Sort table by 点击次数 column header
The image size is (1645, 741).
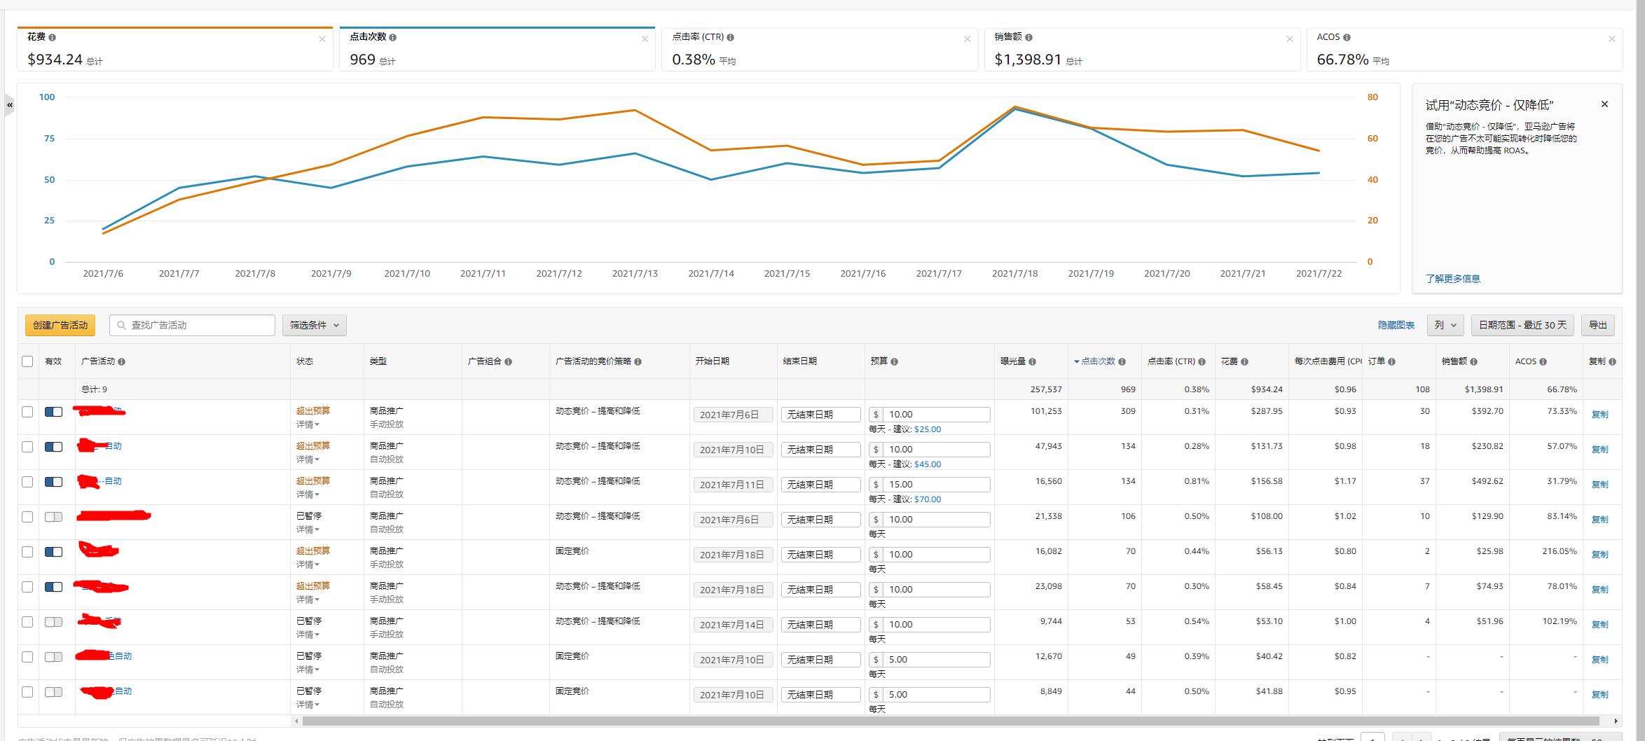(x=1097, y=362)
